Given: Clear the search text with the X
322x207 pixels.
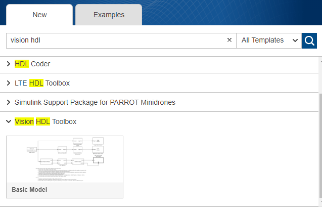Looking at the screenshot, I should pos(229,40).
